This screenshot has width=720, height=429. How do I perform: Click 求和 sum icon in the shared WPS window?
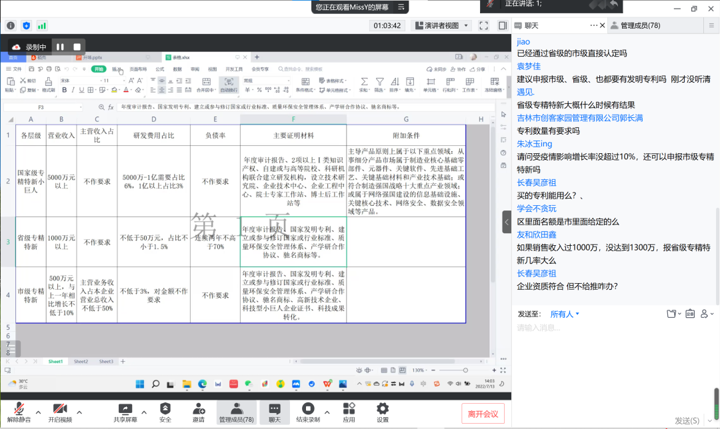point(364,85)
